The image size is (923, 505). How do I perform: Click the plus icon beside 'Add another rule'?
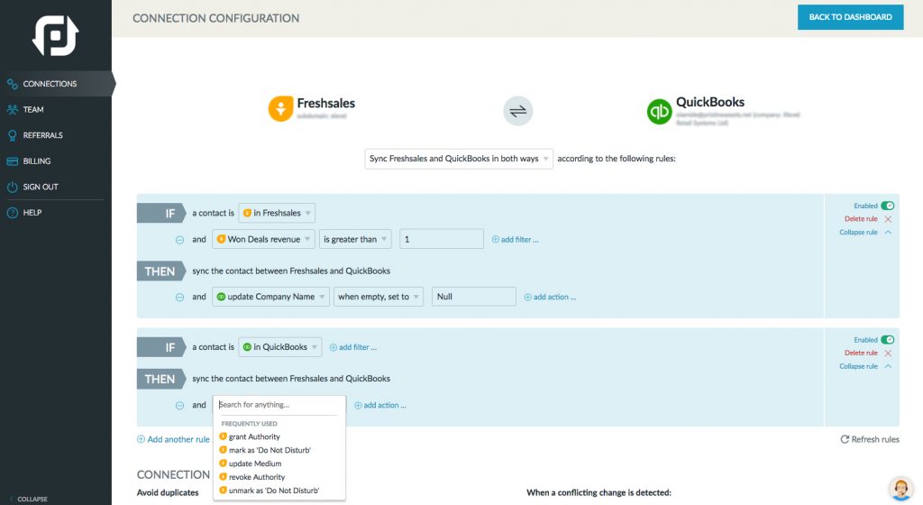[x=141, y=439]
